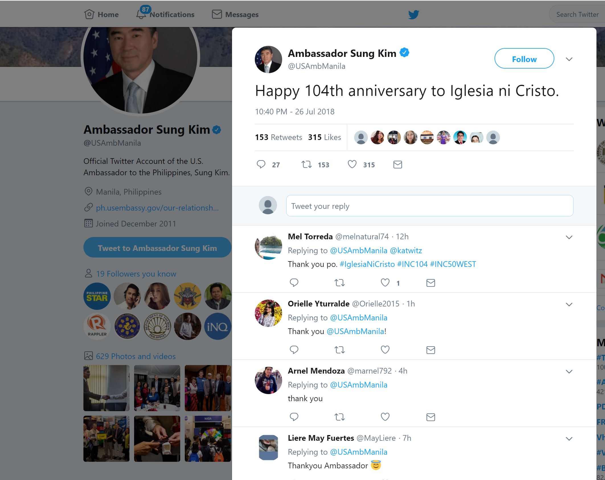Follow Ambassador Sung Kim
This screenshot has height=480, width=605.
click(x=524, y=59)
